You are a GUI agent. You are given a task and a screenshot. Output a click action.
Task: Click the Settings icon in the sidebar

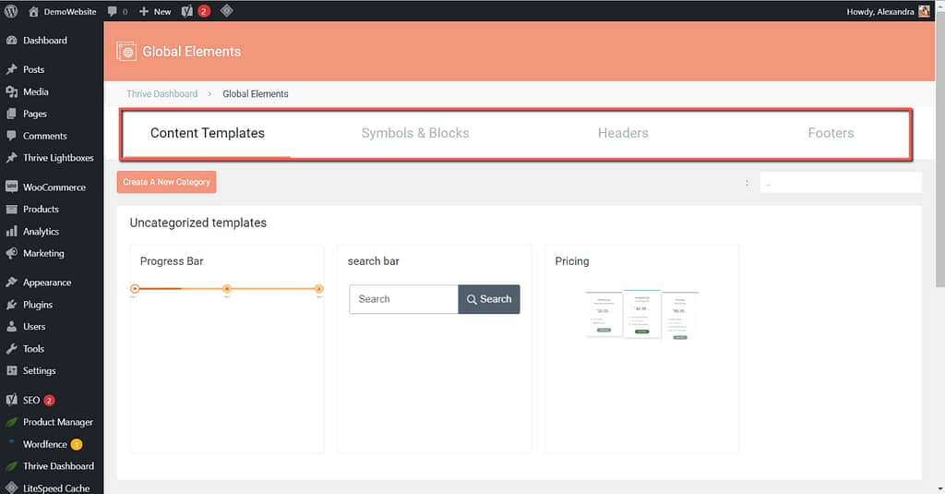coord(11,370)
